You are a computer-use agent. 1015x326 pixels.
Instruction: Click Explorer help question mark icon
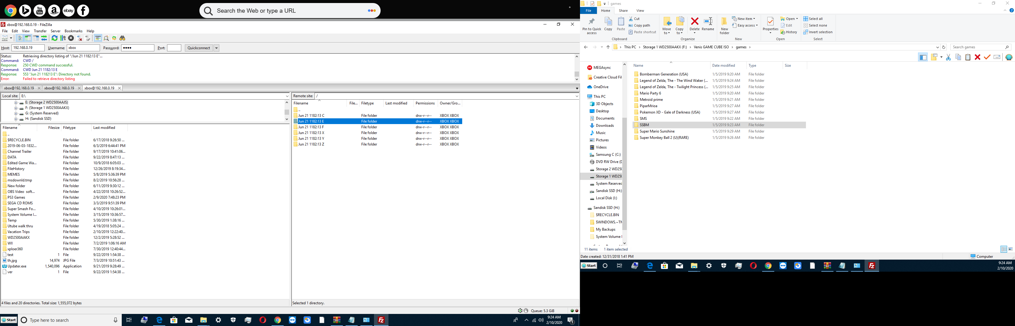1011,11
